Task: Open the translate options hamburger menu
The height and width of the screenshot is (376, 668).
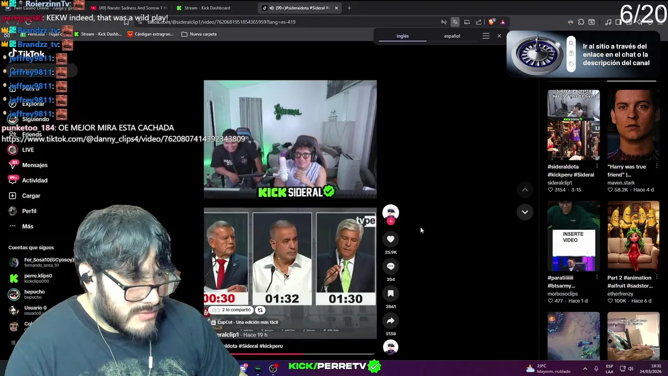Action: pyautogui.click(x=486, y=36)
